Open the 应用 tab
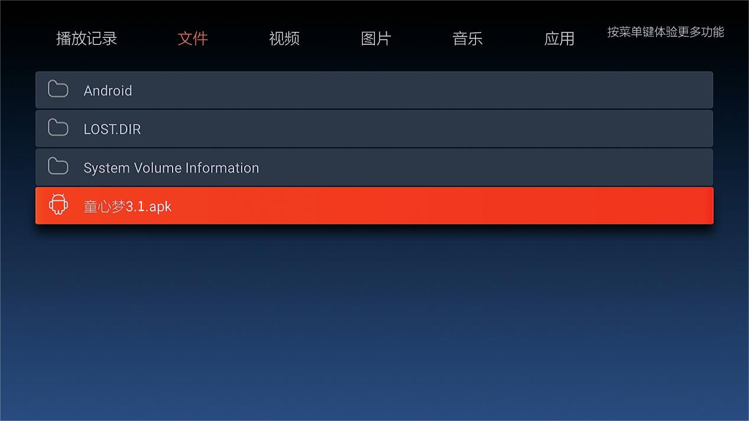Screen dimensions: 749x421 [x=559, y=38]
